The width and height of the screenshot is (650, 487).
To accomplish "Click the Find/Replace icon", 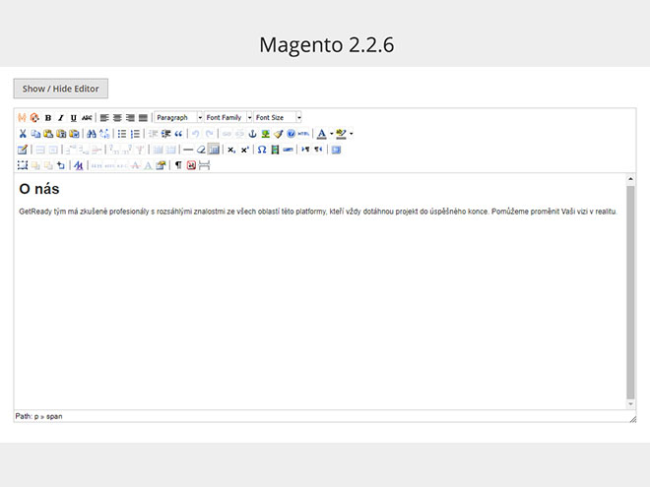I will (x=104, y=134).
